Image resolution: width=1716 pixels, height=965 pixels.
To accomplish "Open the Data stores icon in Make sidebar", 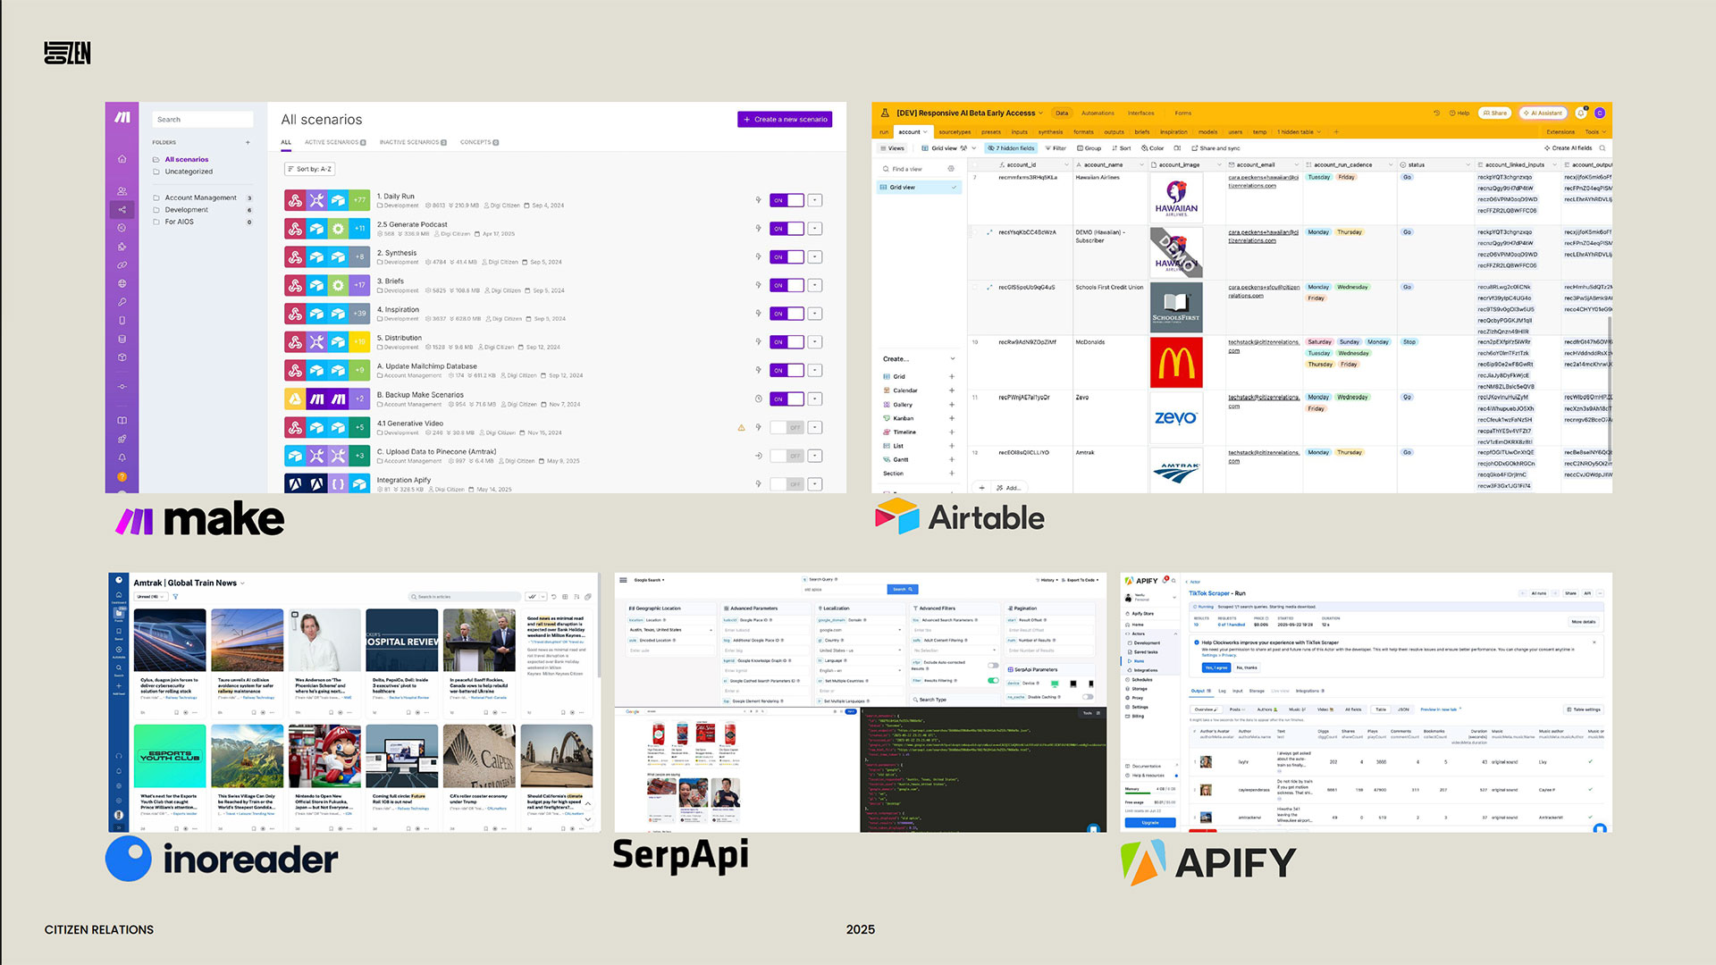I will [122, 339].
